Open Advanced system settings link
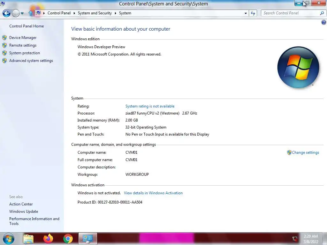Screen dimensions: 327x245 31,61
